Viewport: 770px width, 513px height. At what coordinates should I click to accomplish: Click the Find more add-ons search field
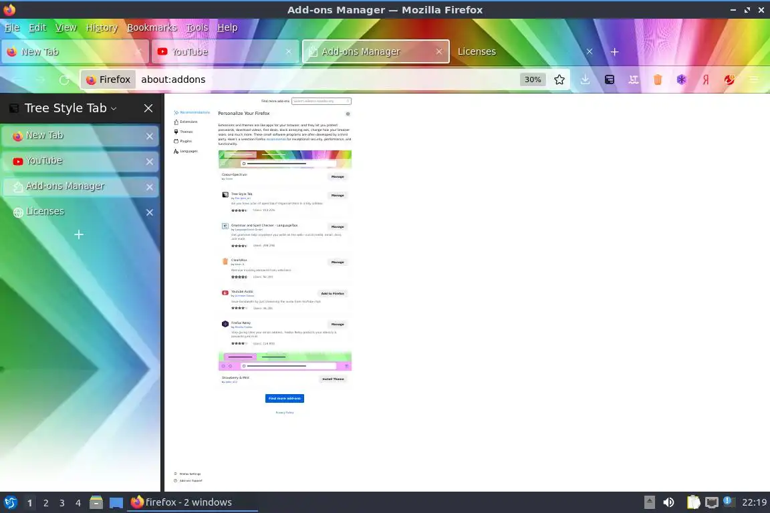[x=321, y=101]
